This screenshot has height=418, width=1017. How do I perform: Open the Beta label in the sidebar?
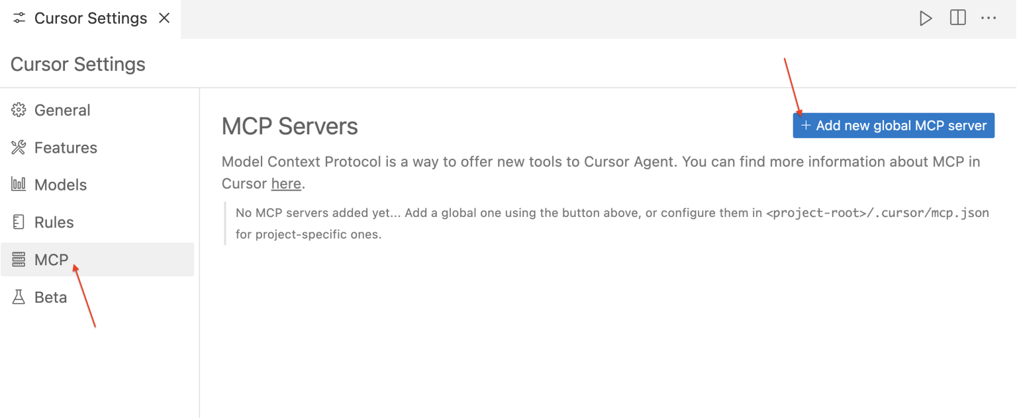(50, 297)
